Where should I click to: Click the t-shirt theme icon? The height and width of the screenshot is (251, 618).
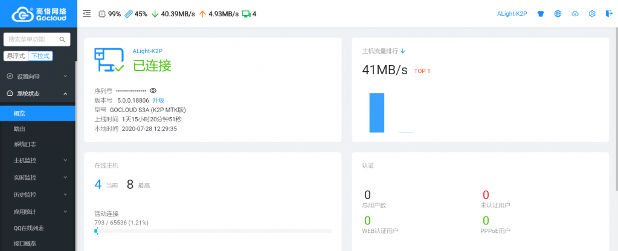pyautogui.click(x=541, y=14)
